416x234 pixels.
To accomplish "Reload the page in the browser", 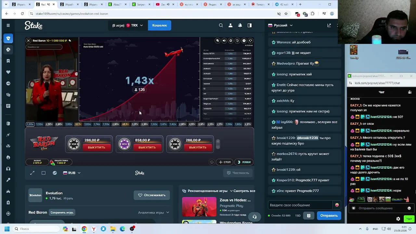I will (22, 14).
